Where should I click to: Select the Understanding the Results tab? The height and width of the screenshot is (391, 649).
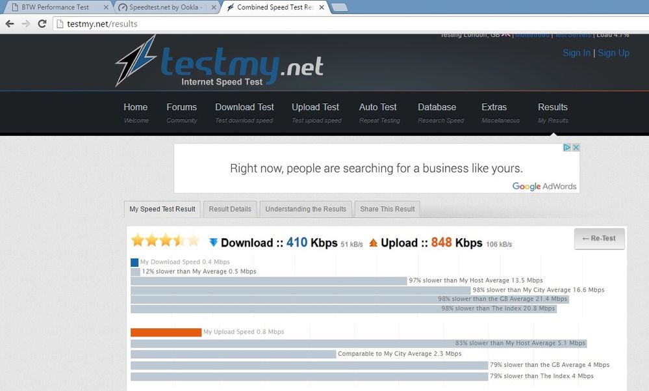pos(305,209)
